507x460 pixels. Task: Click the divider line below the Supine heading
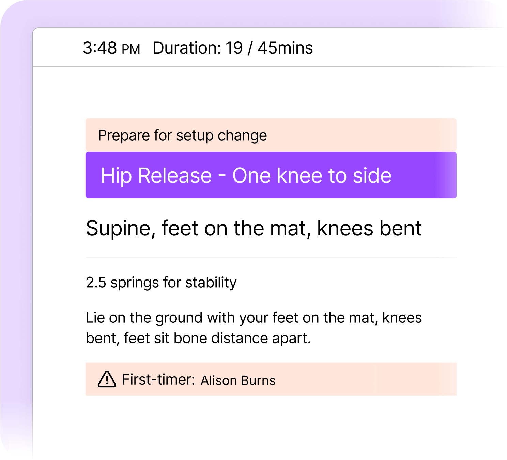point(271,257)
